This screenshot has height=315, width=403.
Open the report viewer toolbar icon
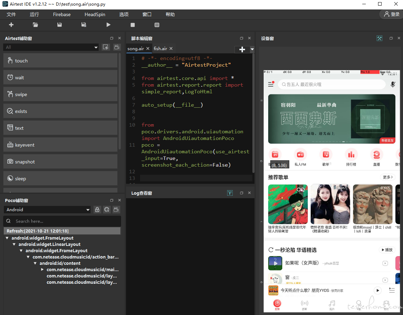click(x=157, y=25)
